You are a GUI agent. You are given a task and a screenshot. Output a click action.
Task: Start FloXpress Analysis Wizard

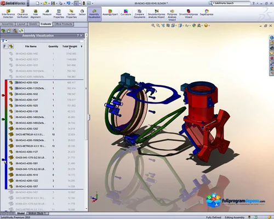pyautogui.click(x=172, y=15)
